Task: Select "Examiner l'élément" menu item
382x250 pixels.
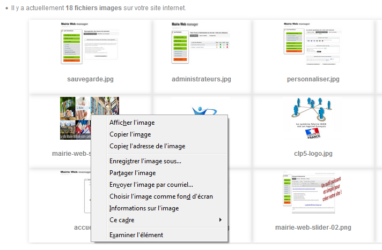Action: pyautogui.click(x=136, y=235)
